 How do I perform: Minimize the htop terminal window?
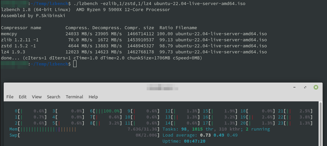294,87
